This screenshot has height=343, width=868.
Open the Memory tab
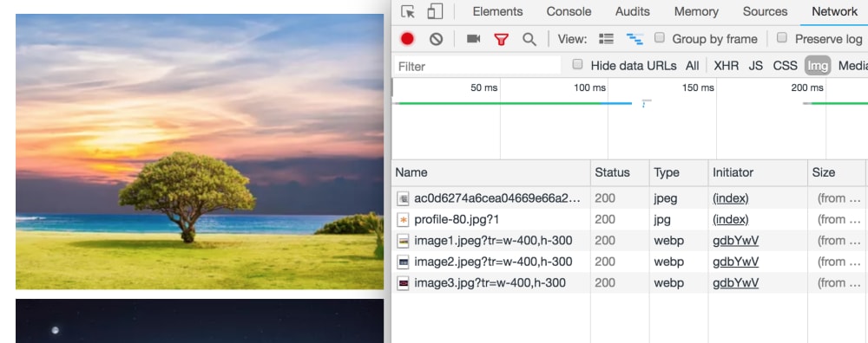click(x=696, y=11)
